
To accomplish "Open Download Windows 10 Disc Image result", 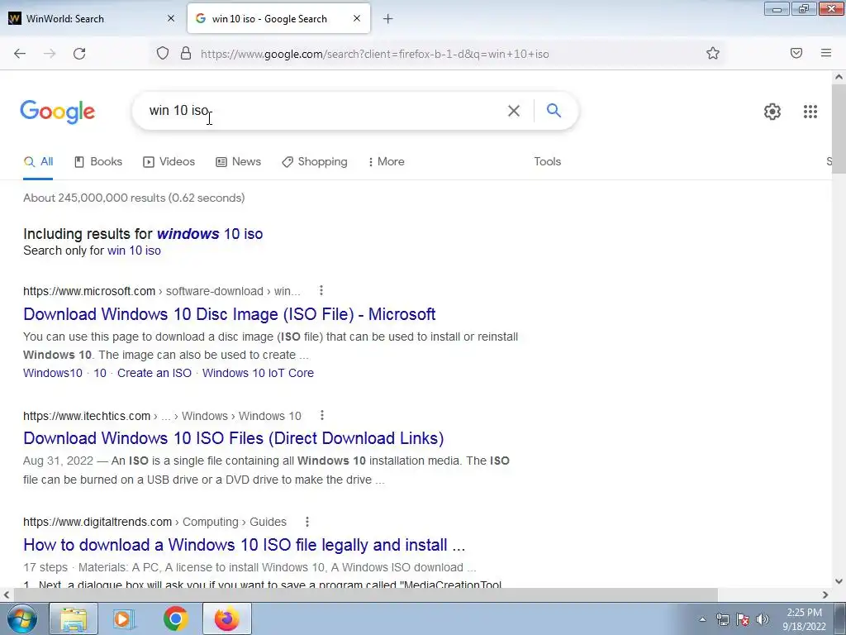I will click(x=230, y=313).
